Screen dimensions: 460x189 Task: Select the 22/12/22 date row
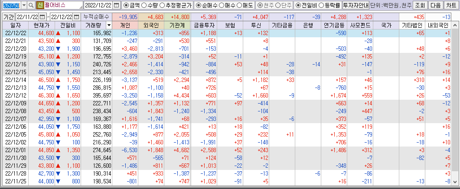click(x=227, y=33)
